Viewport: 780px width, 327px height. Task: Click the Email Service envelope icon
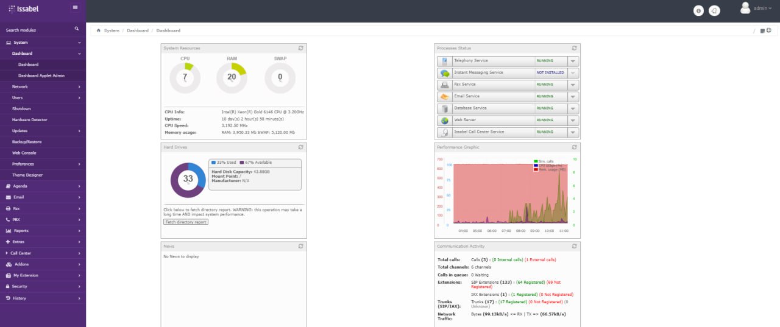(x=445, y=96)
